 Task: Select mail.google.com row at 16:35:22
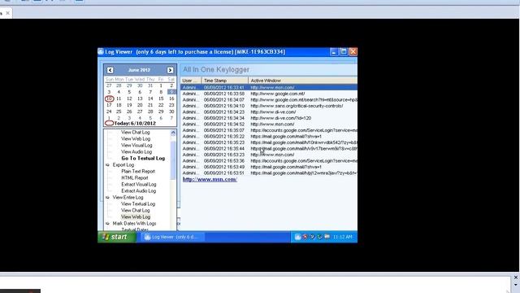click(269, 136)
